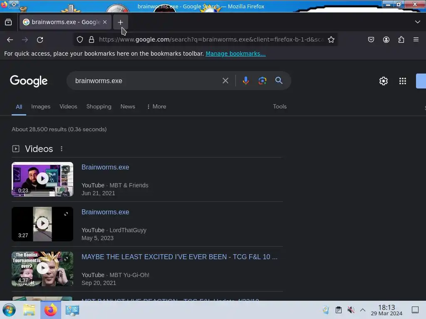Image resolution: width=426 pixels, height=319 pixels.
Task: Select the All results tab
Action: (x=19, y=107)
